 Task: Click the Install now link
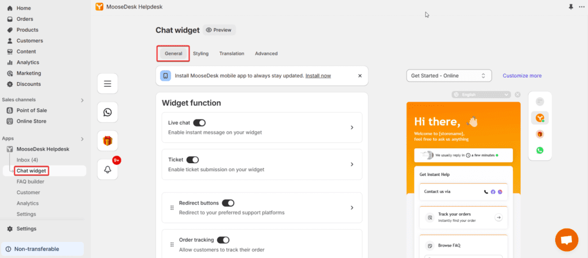tap(318, 76)
